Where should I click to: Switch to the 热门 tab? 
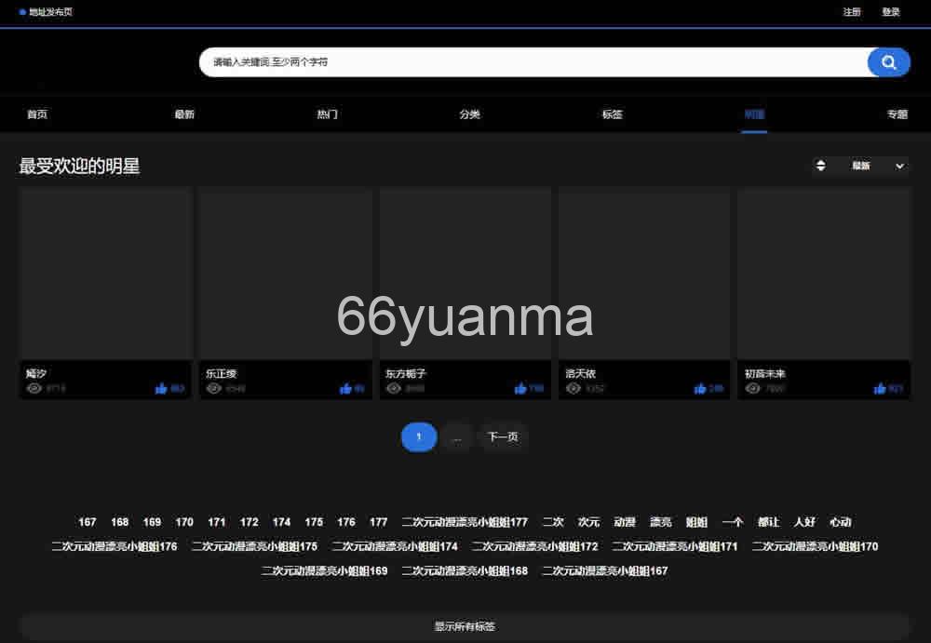(x=327, y=114)
